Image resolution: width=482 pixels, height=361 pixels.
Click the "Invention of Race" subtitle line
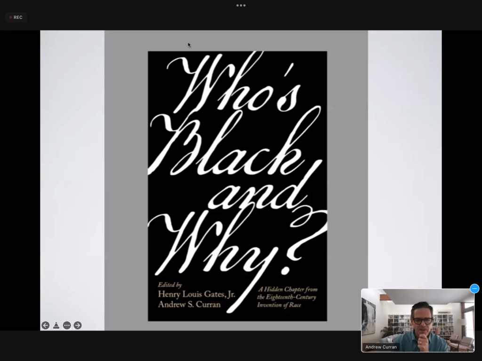(279, 305)
